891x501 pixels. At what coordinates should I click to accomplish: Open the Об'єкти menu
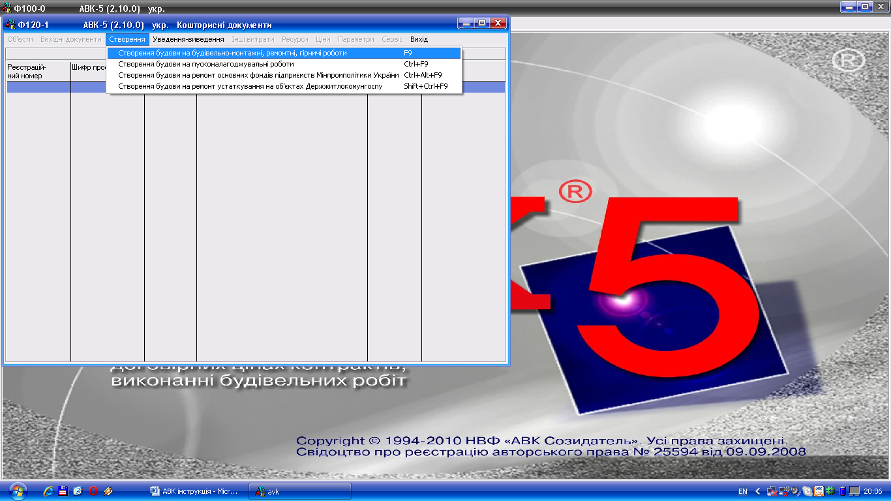click(20, 39)
